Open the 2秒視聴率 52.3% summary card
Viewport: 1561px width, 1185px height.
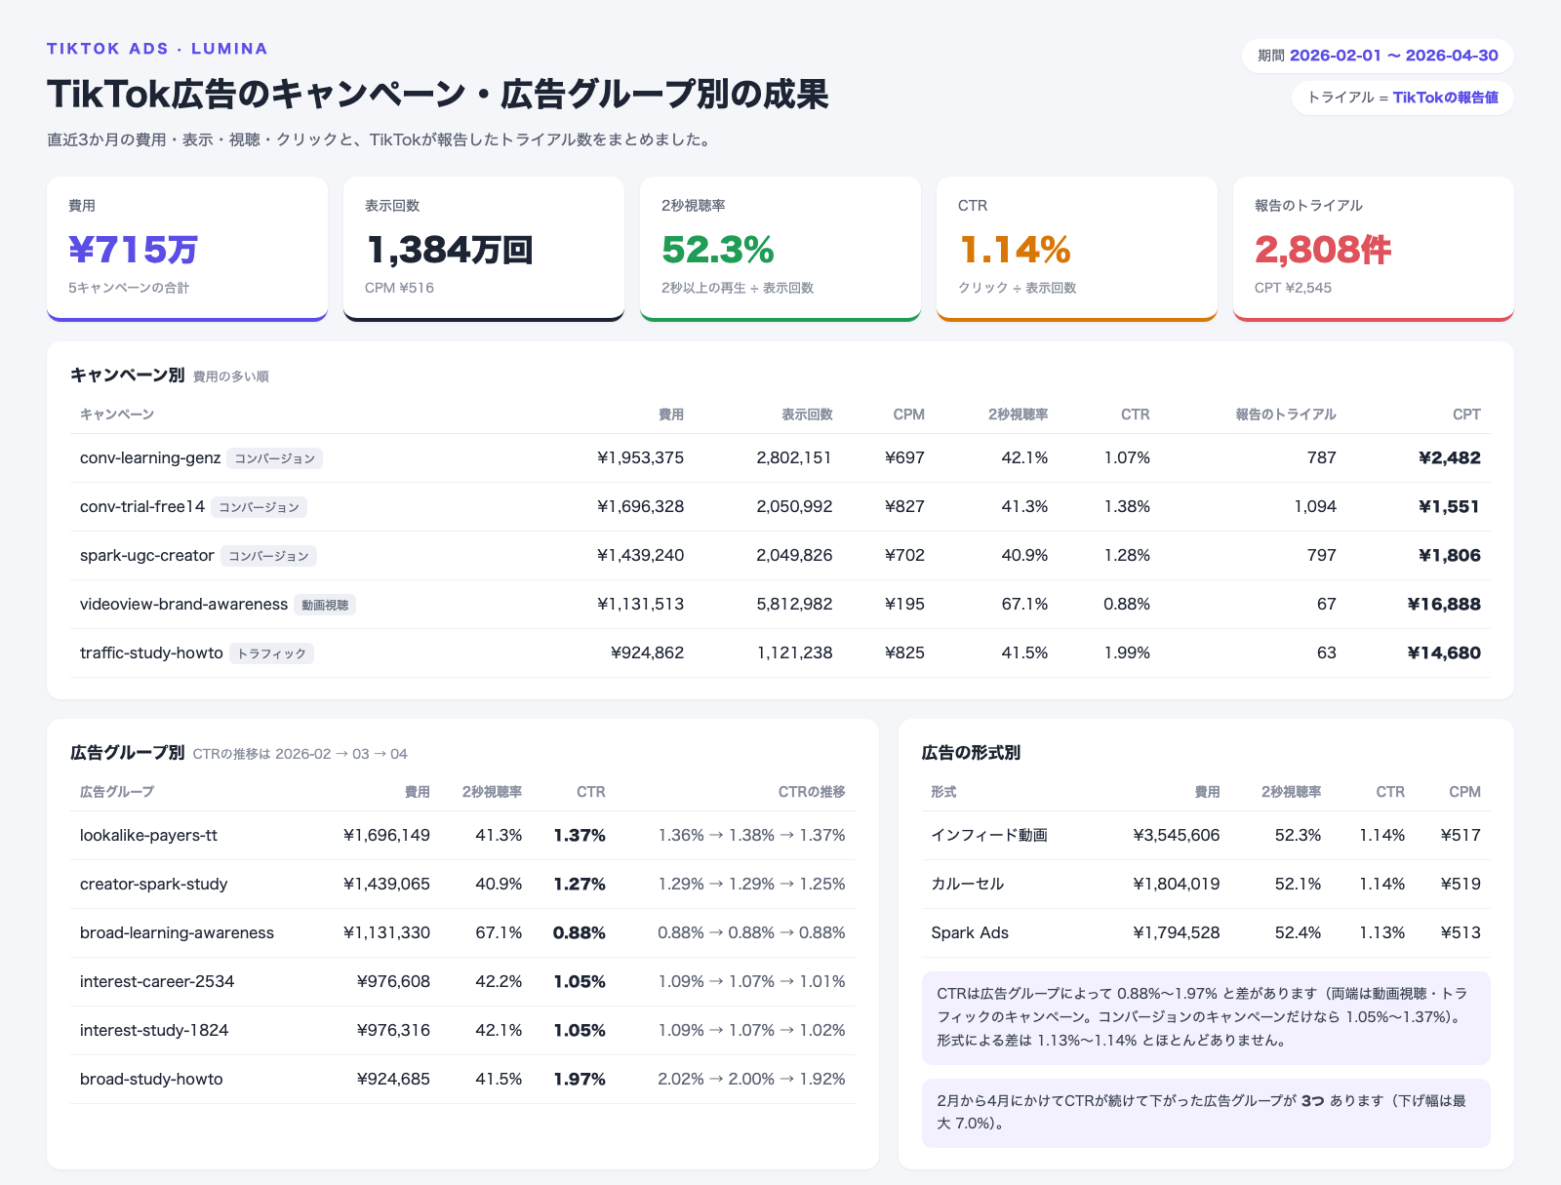(780, 249)
